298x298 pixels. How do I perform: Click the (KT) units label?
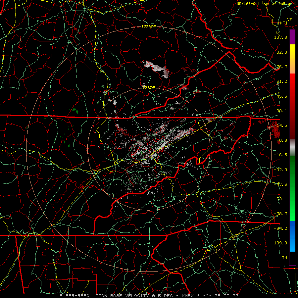pos(283,23)
